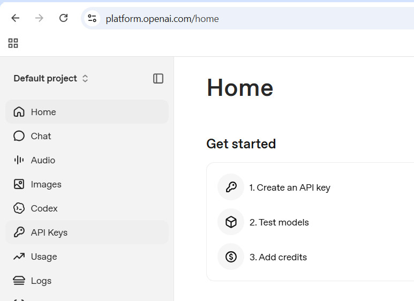Click the Home page heading
Viewport: 414px width, 301px height.
[240, 88]
